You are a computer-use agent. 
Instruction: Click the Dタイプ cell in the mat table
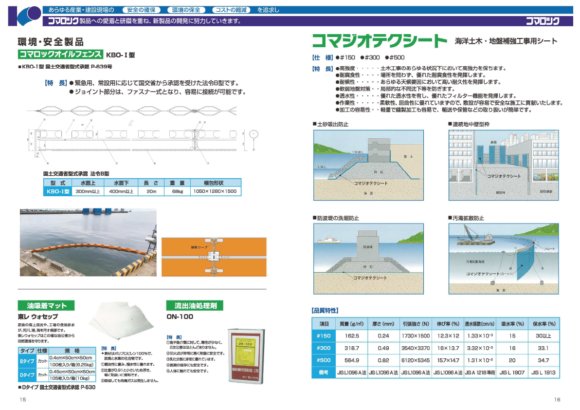click(27, 374)
